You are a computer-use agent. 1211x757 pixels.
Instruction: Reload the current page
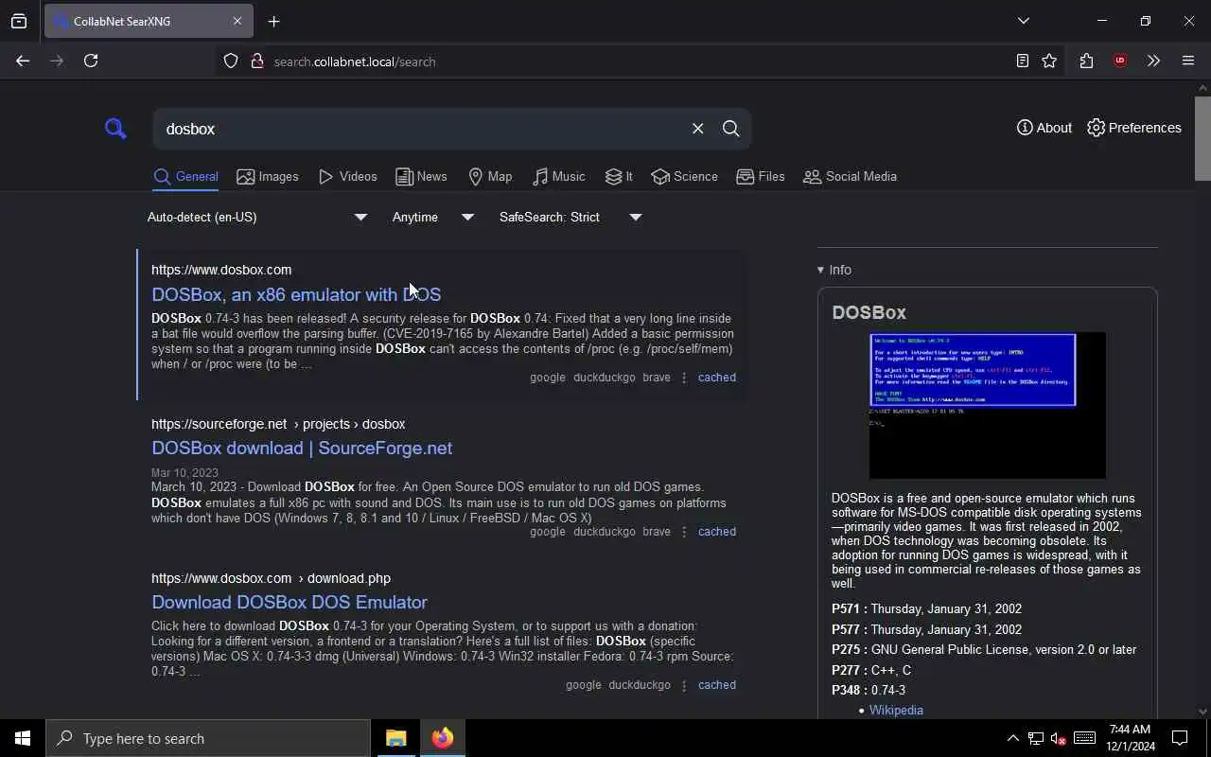91,61
